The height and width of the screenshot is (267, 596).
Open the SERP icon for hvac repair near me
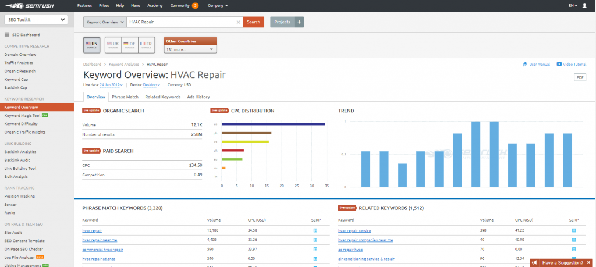(315, 240)
